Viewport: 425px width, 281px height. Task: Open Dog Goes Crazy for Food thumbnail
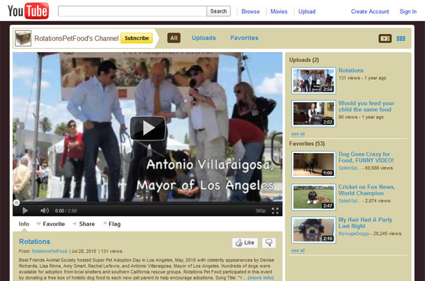click(x=314, y=164)
